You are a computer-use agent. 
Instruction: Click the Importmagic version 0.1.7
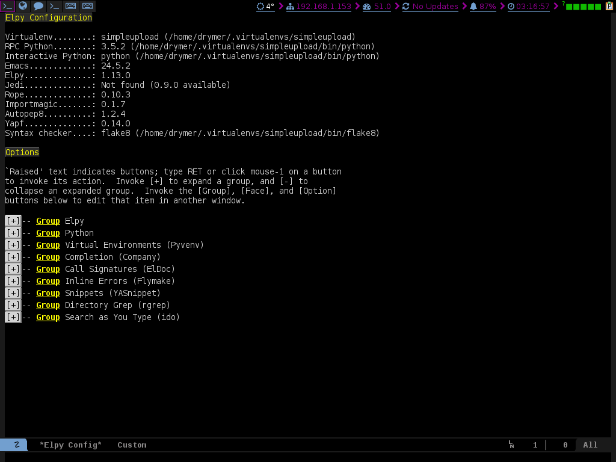(113, 104)
